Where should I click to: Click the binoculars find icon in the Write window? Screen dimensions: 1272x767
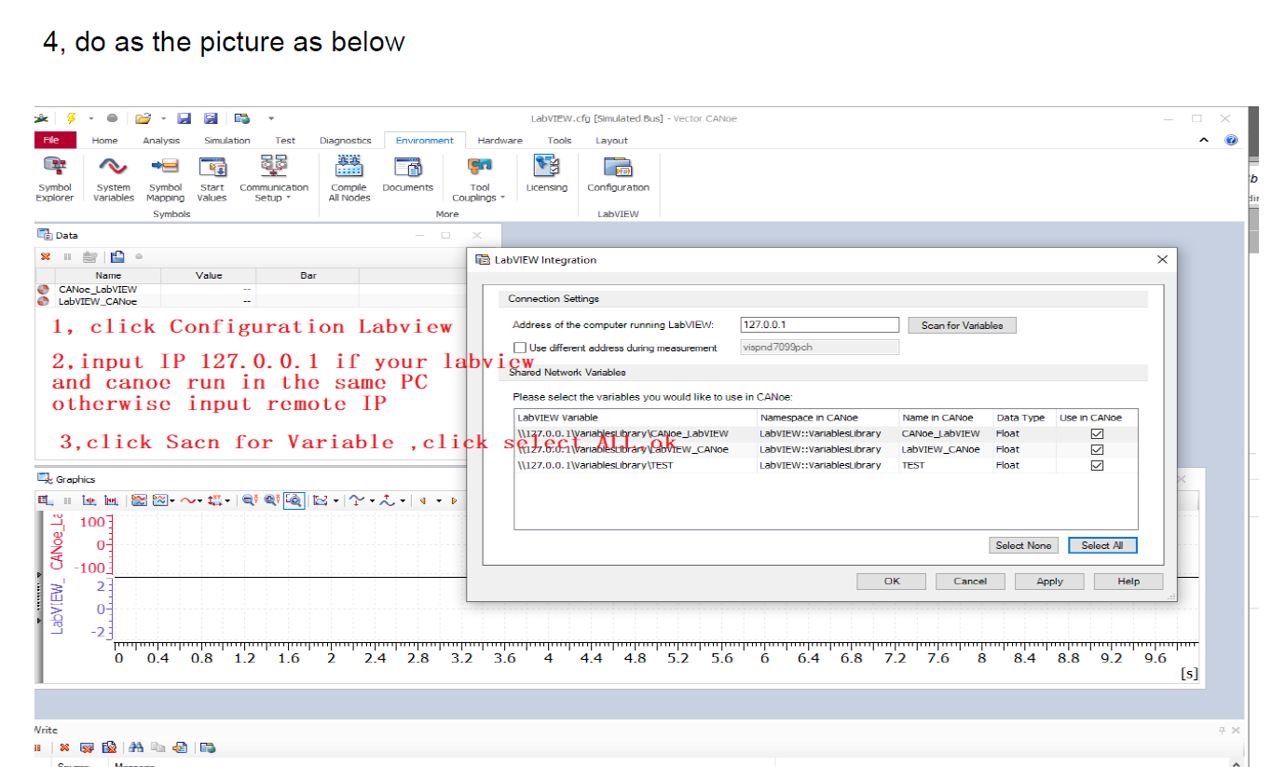pos(137,747)
